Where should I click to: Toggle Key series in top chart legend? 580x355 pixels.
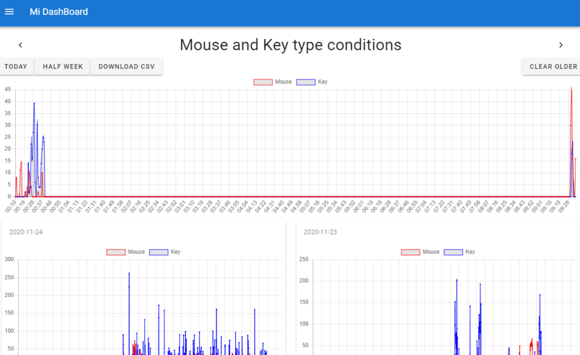point(312,82)
